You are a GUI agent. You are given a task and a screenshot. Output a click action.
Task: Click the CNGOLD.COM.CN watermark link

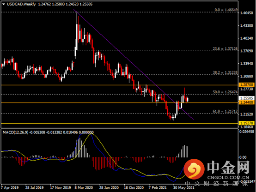coord(228,178)
